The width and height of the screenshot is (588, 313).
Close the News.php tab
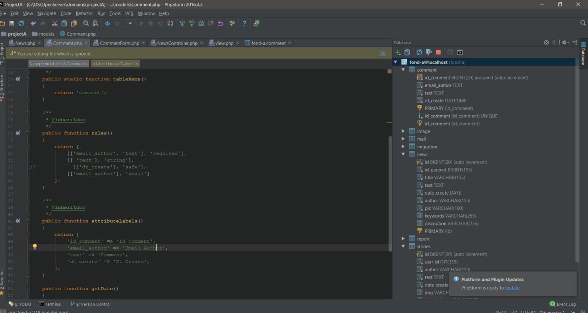[40, 43]
